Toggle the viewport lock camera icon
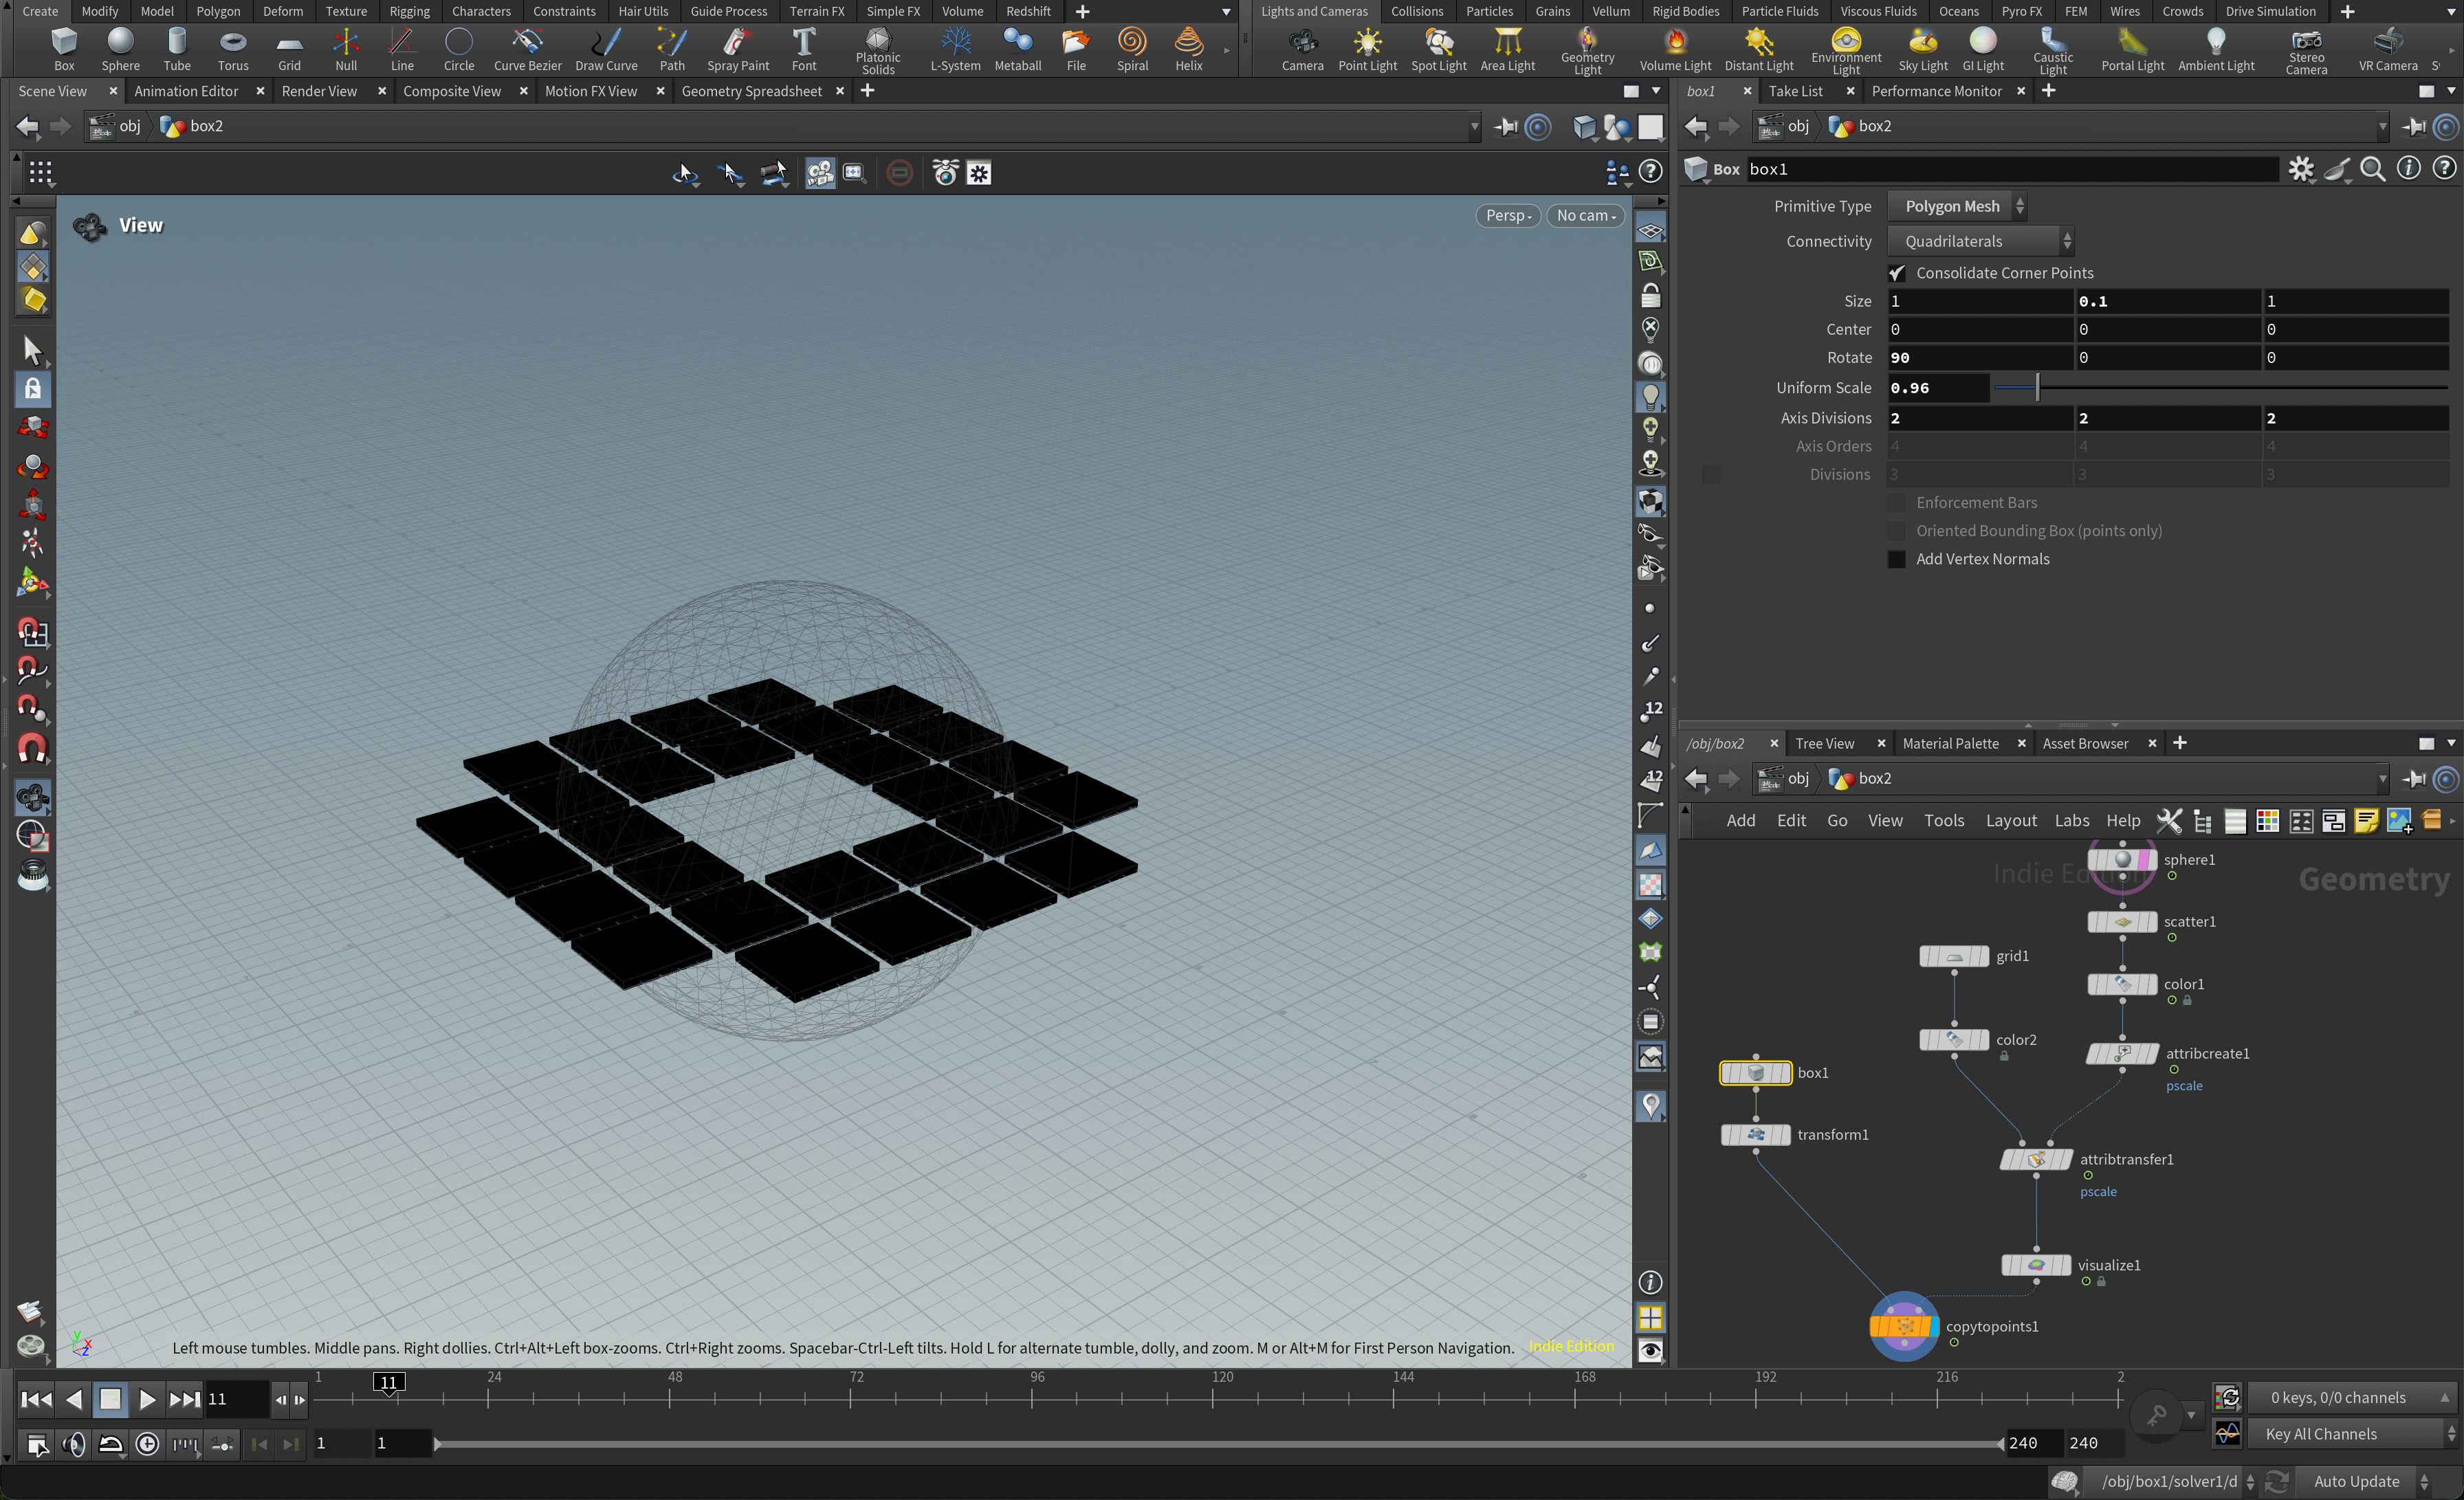The height and width of the screenshot is (1500, 2464). coord(1650,296)
